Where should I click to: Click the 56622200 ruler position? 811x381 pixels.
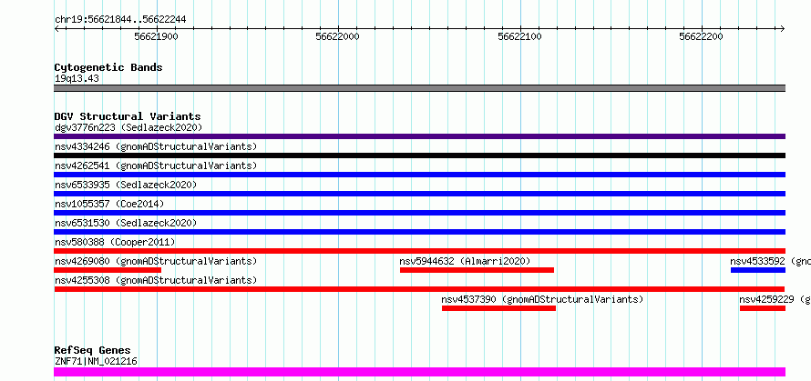click(x=702, y=36)
